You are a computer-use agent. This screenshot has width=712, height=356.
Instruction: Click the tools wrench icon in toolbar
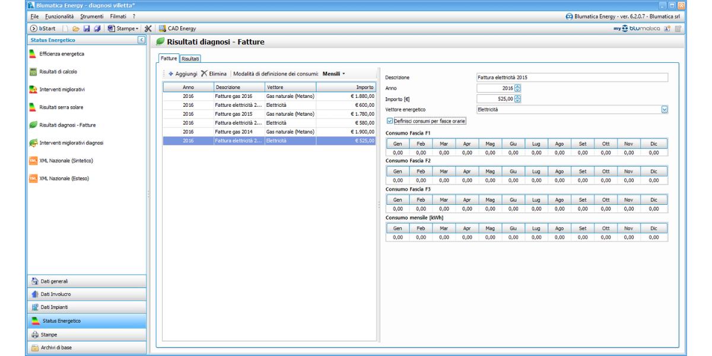click(x=148, y=28)
